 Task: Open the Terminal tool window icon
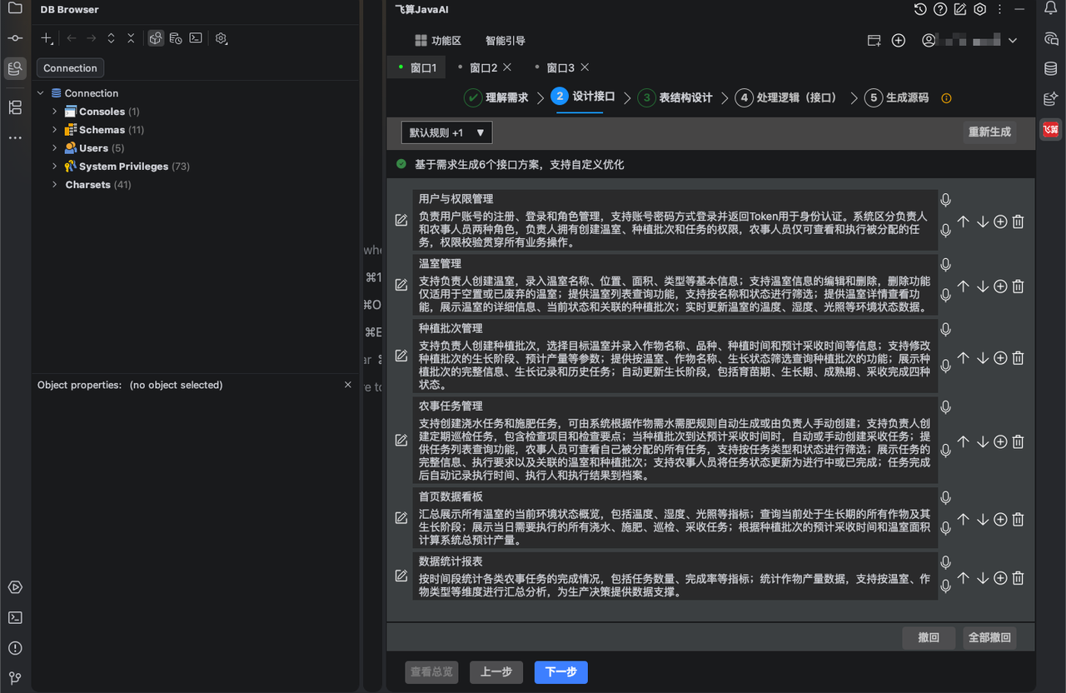(15, 617)
